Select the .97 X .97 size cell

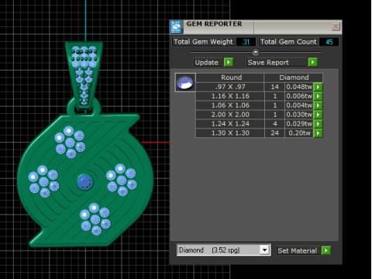tap(230, 87)
